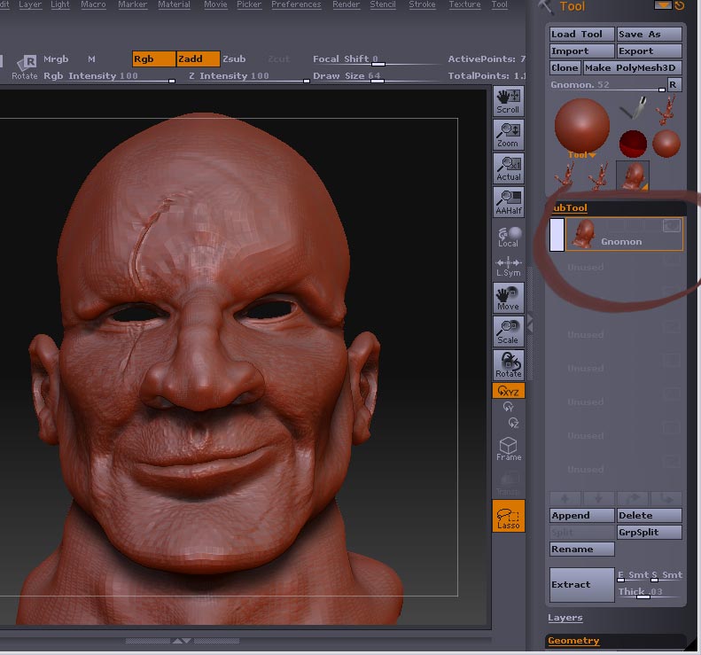The width and height of the screenshot is (701, 655).
Task: Select the dark red sphere tool
Action: pos(633,144)
